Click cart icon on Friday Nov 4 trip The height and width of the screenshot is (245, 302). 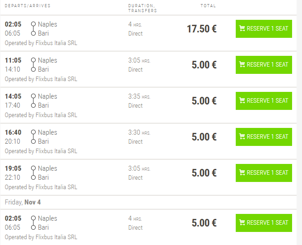point(242,222)
